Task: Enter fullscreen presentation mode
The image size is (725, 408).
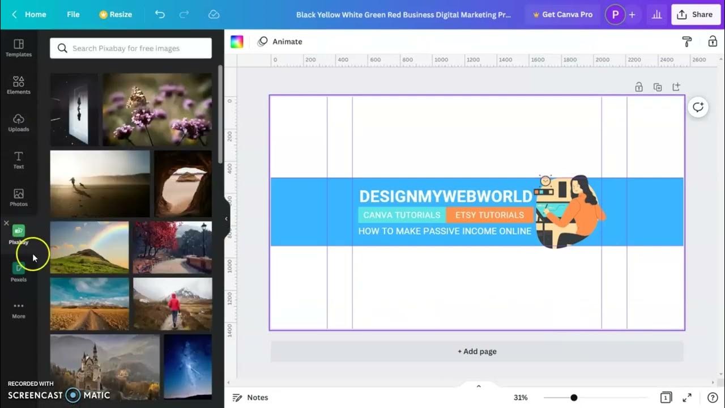Action: (x=687, y=398)
